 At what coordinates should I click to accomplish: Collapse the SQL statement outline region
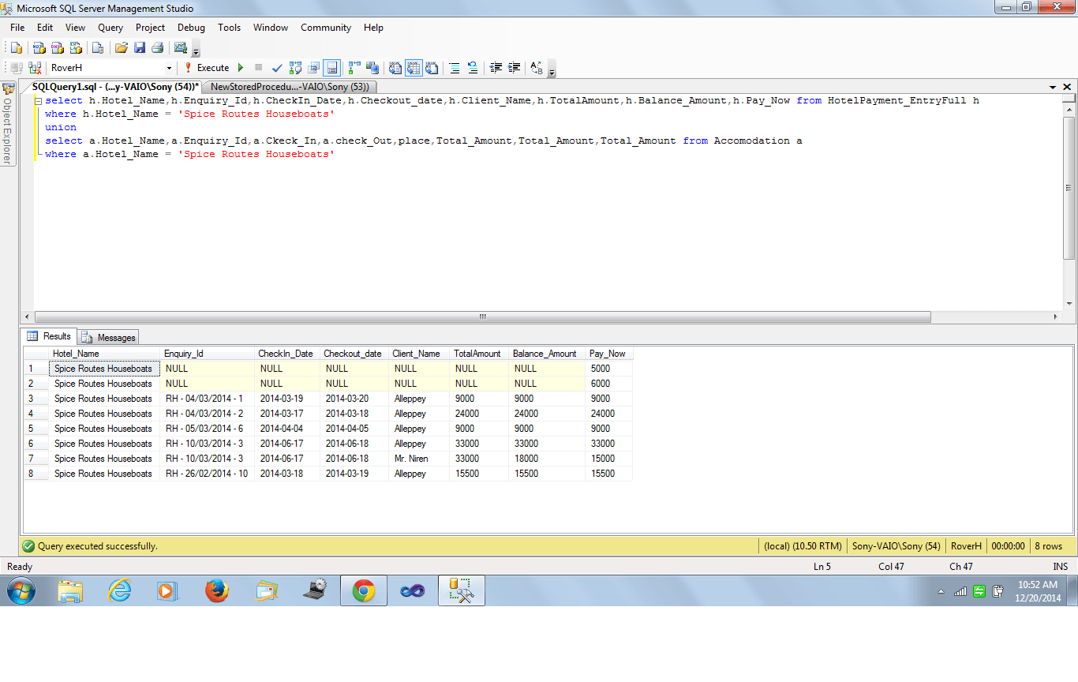click(37, 101)
